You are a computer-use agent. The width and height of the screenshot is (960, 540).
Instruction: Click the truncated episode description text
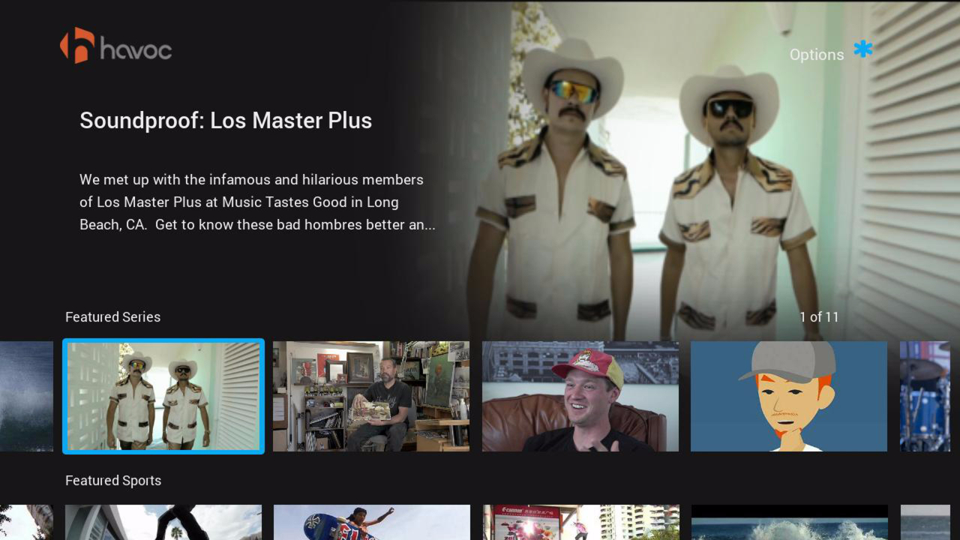coord(257,202)
